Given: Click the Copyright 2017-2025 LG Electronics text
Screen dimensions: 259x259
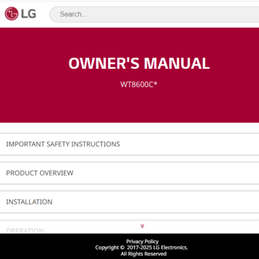Looking at the screenshot, I should point(142,247).
